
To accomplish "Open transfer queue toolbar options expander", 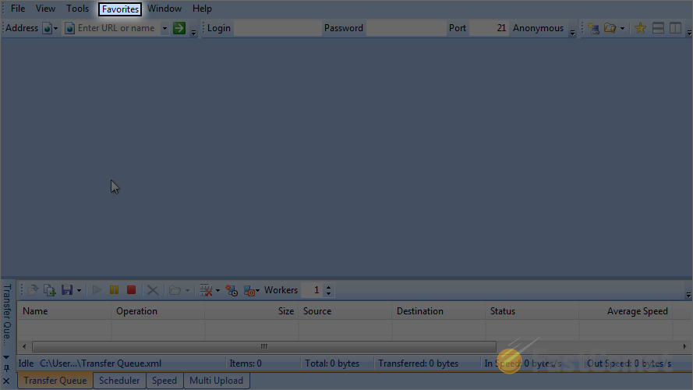I will 688,295.
